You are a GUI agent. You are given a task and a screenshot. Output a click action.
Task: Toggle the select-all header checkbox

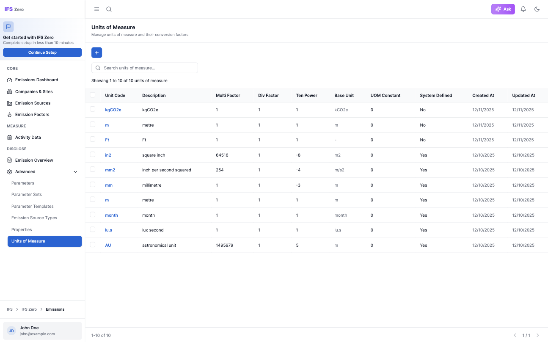[x=93, y=95]
